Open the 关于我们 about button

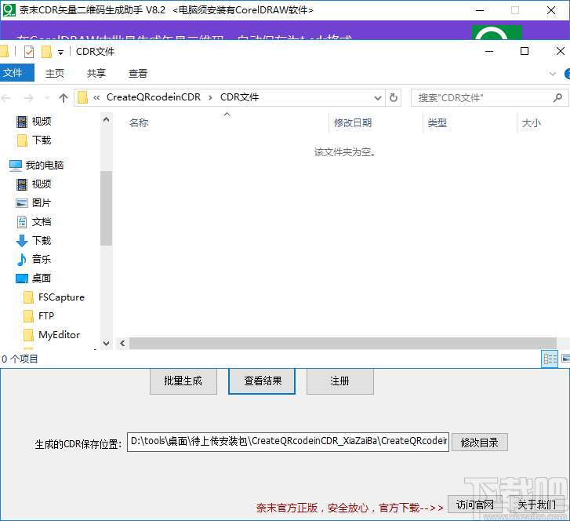click(536, 505)
